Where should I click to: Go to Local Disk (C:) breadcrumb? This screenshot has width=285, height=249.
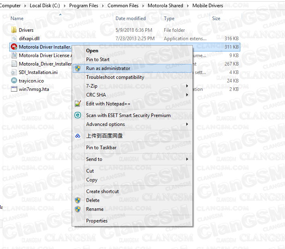[45, 6]
